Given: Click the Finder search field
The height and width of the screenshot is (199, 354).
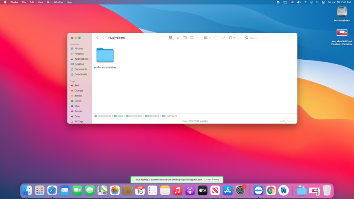Looking at the screenshot, I should (270, 38).
